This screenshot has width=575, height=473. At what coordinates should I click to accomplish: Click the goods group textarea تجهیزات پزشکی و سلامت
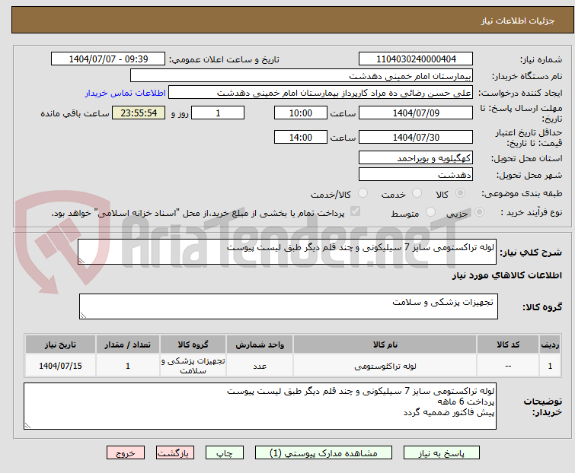(x=288, y=306)
